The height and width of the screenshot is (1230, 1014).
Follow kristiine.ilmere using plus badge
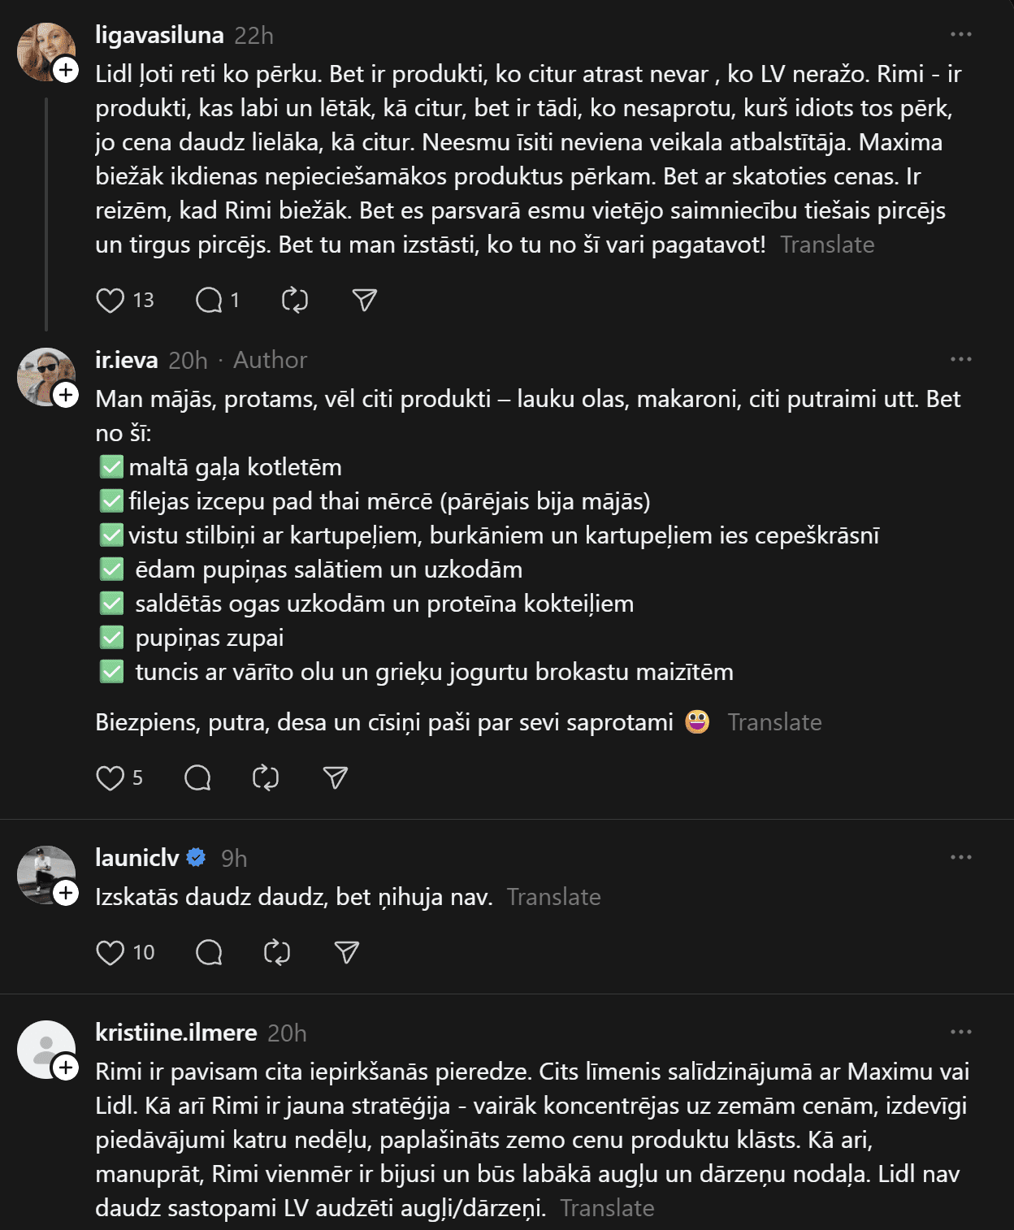point(66,1068)
